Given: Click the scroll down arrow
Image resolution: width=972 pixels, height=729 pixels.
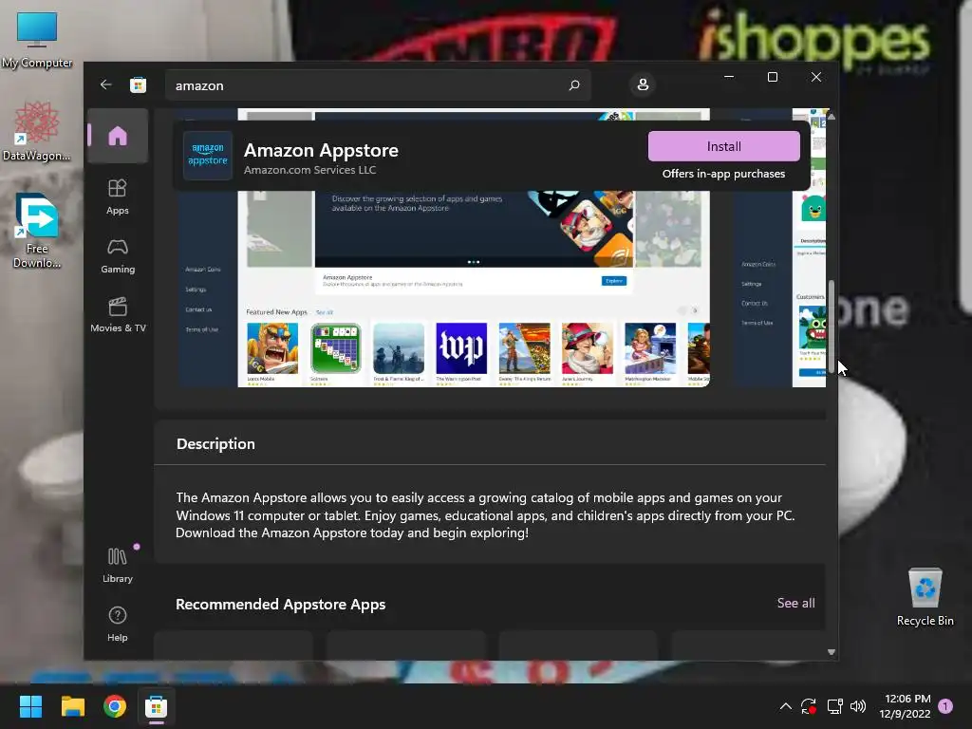Looking at the screenshot, I should point(832,652).
